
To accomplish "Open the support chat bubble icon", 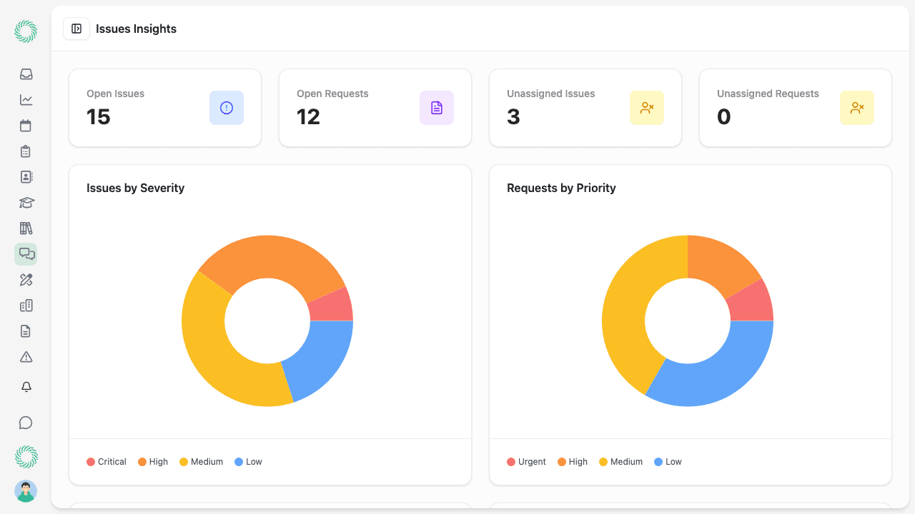I will click(26, 423).
